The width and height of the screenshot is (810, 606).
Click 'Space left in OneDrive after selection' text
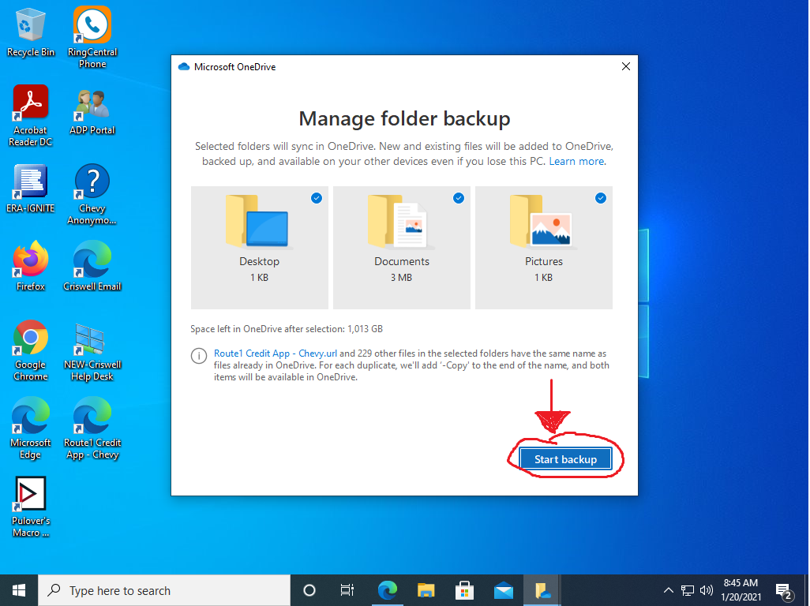[x=287, y=329]
